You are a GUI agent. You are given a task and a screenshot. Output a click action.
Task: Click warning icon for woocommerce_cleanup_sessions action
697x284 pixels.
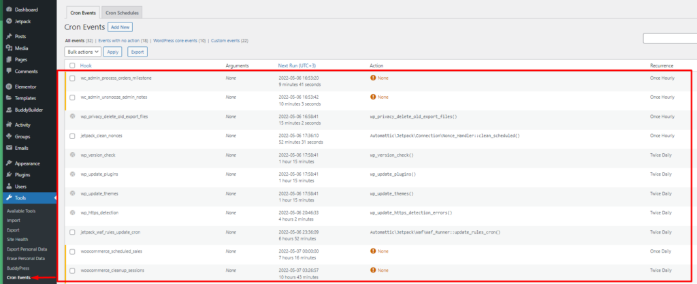(x=372, y=270)
